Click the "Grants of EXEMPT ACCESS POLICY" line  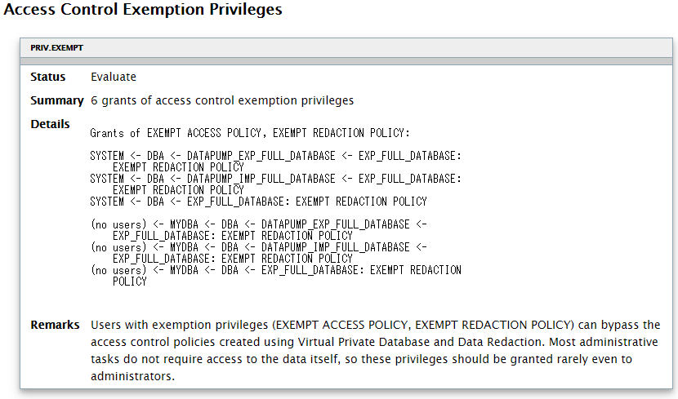(250, 132)
